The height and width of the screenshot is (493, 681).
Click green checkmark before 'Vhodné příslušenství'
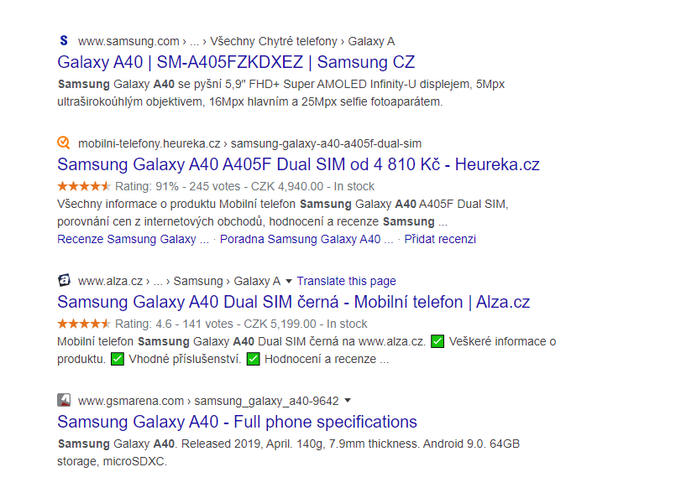(x=118, y=360)
